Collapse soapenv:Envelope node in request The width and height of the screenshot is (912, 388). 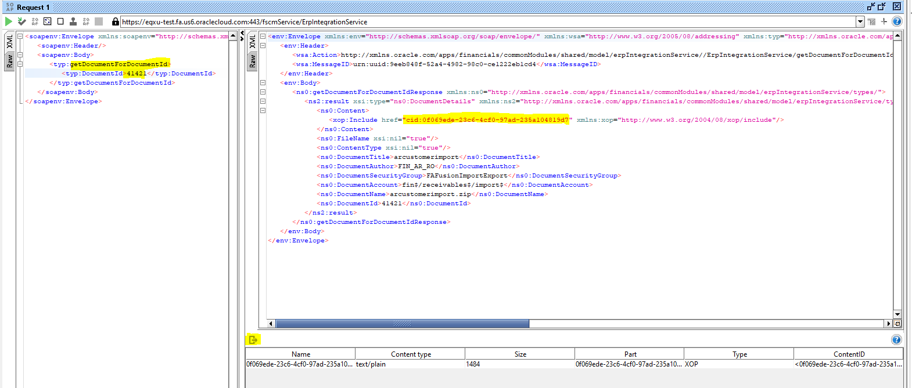tap(20, 37)
